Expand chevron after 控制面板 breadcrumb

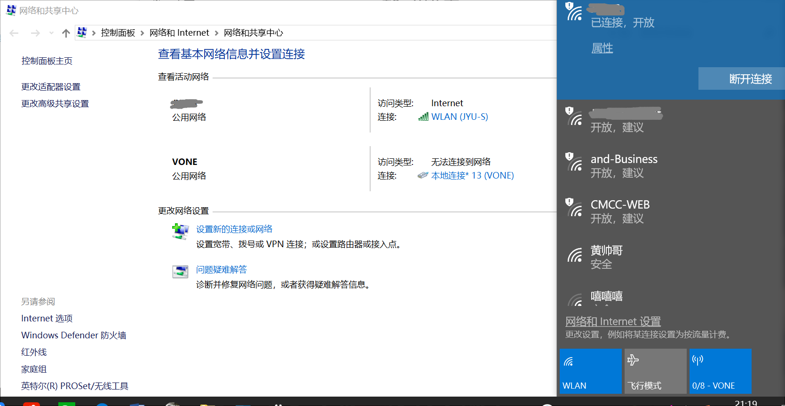(x=142, y=33)
